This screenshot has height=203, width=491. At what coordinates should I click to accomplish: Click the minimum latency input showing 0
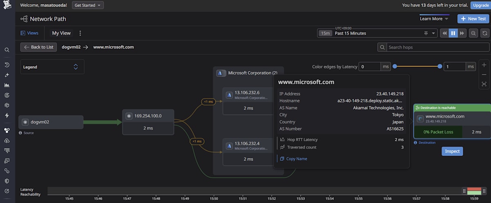pyautogui.click(x=369, y=66)
